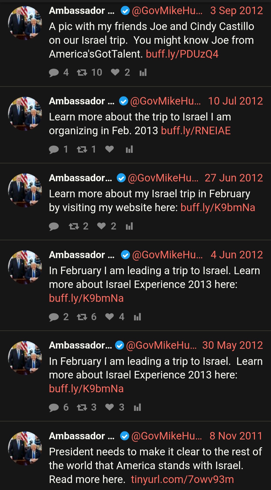Retweet the 30 May 2012 tweet

(82, 407)
